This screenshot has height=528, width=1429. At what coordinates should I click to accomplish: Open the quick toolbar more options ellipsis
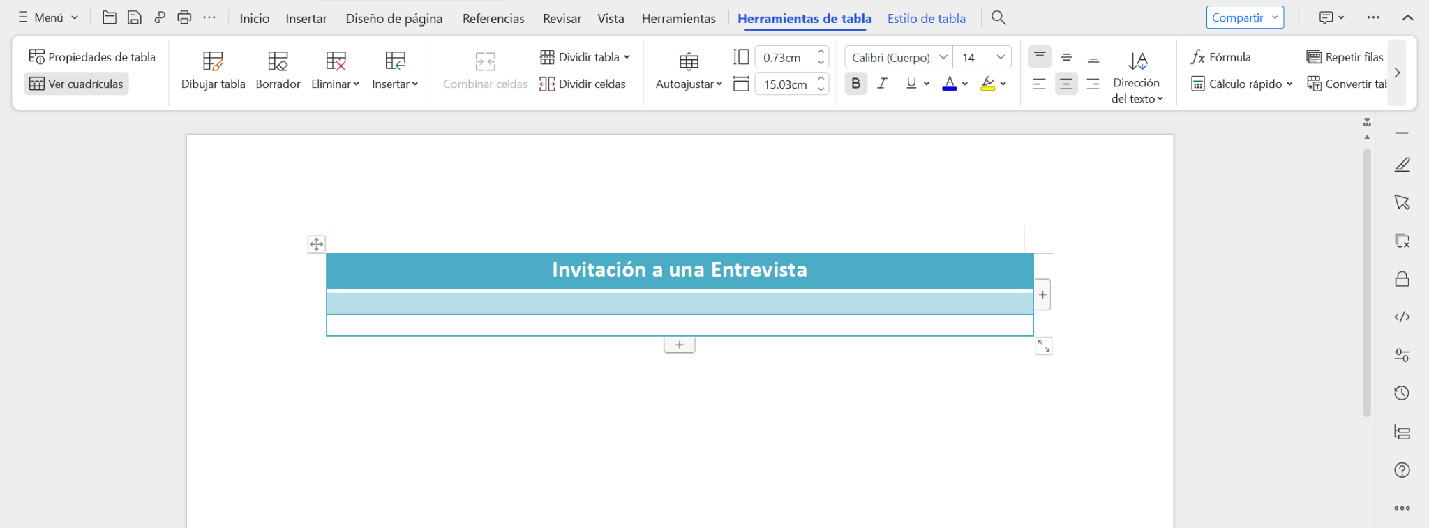[209, 17]
